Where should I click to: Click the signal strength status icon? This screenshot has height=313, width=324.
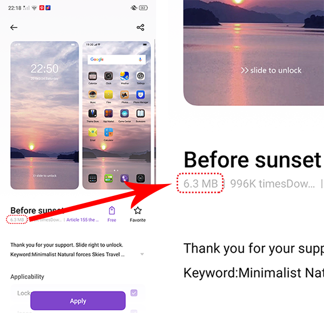26,8
